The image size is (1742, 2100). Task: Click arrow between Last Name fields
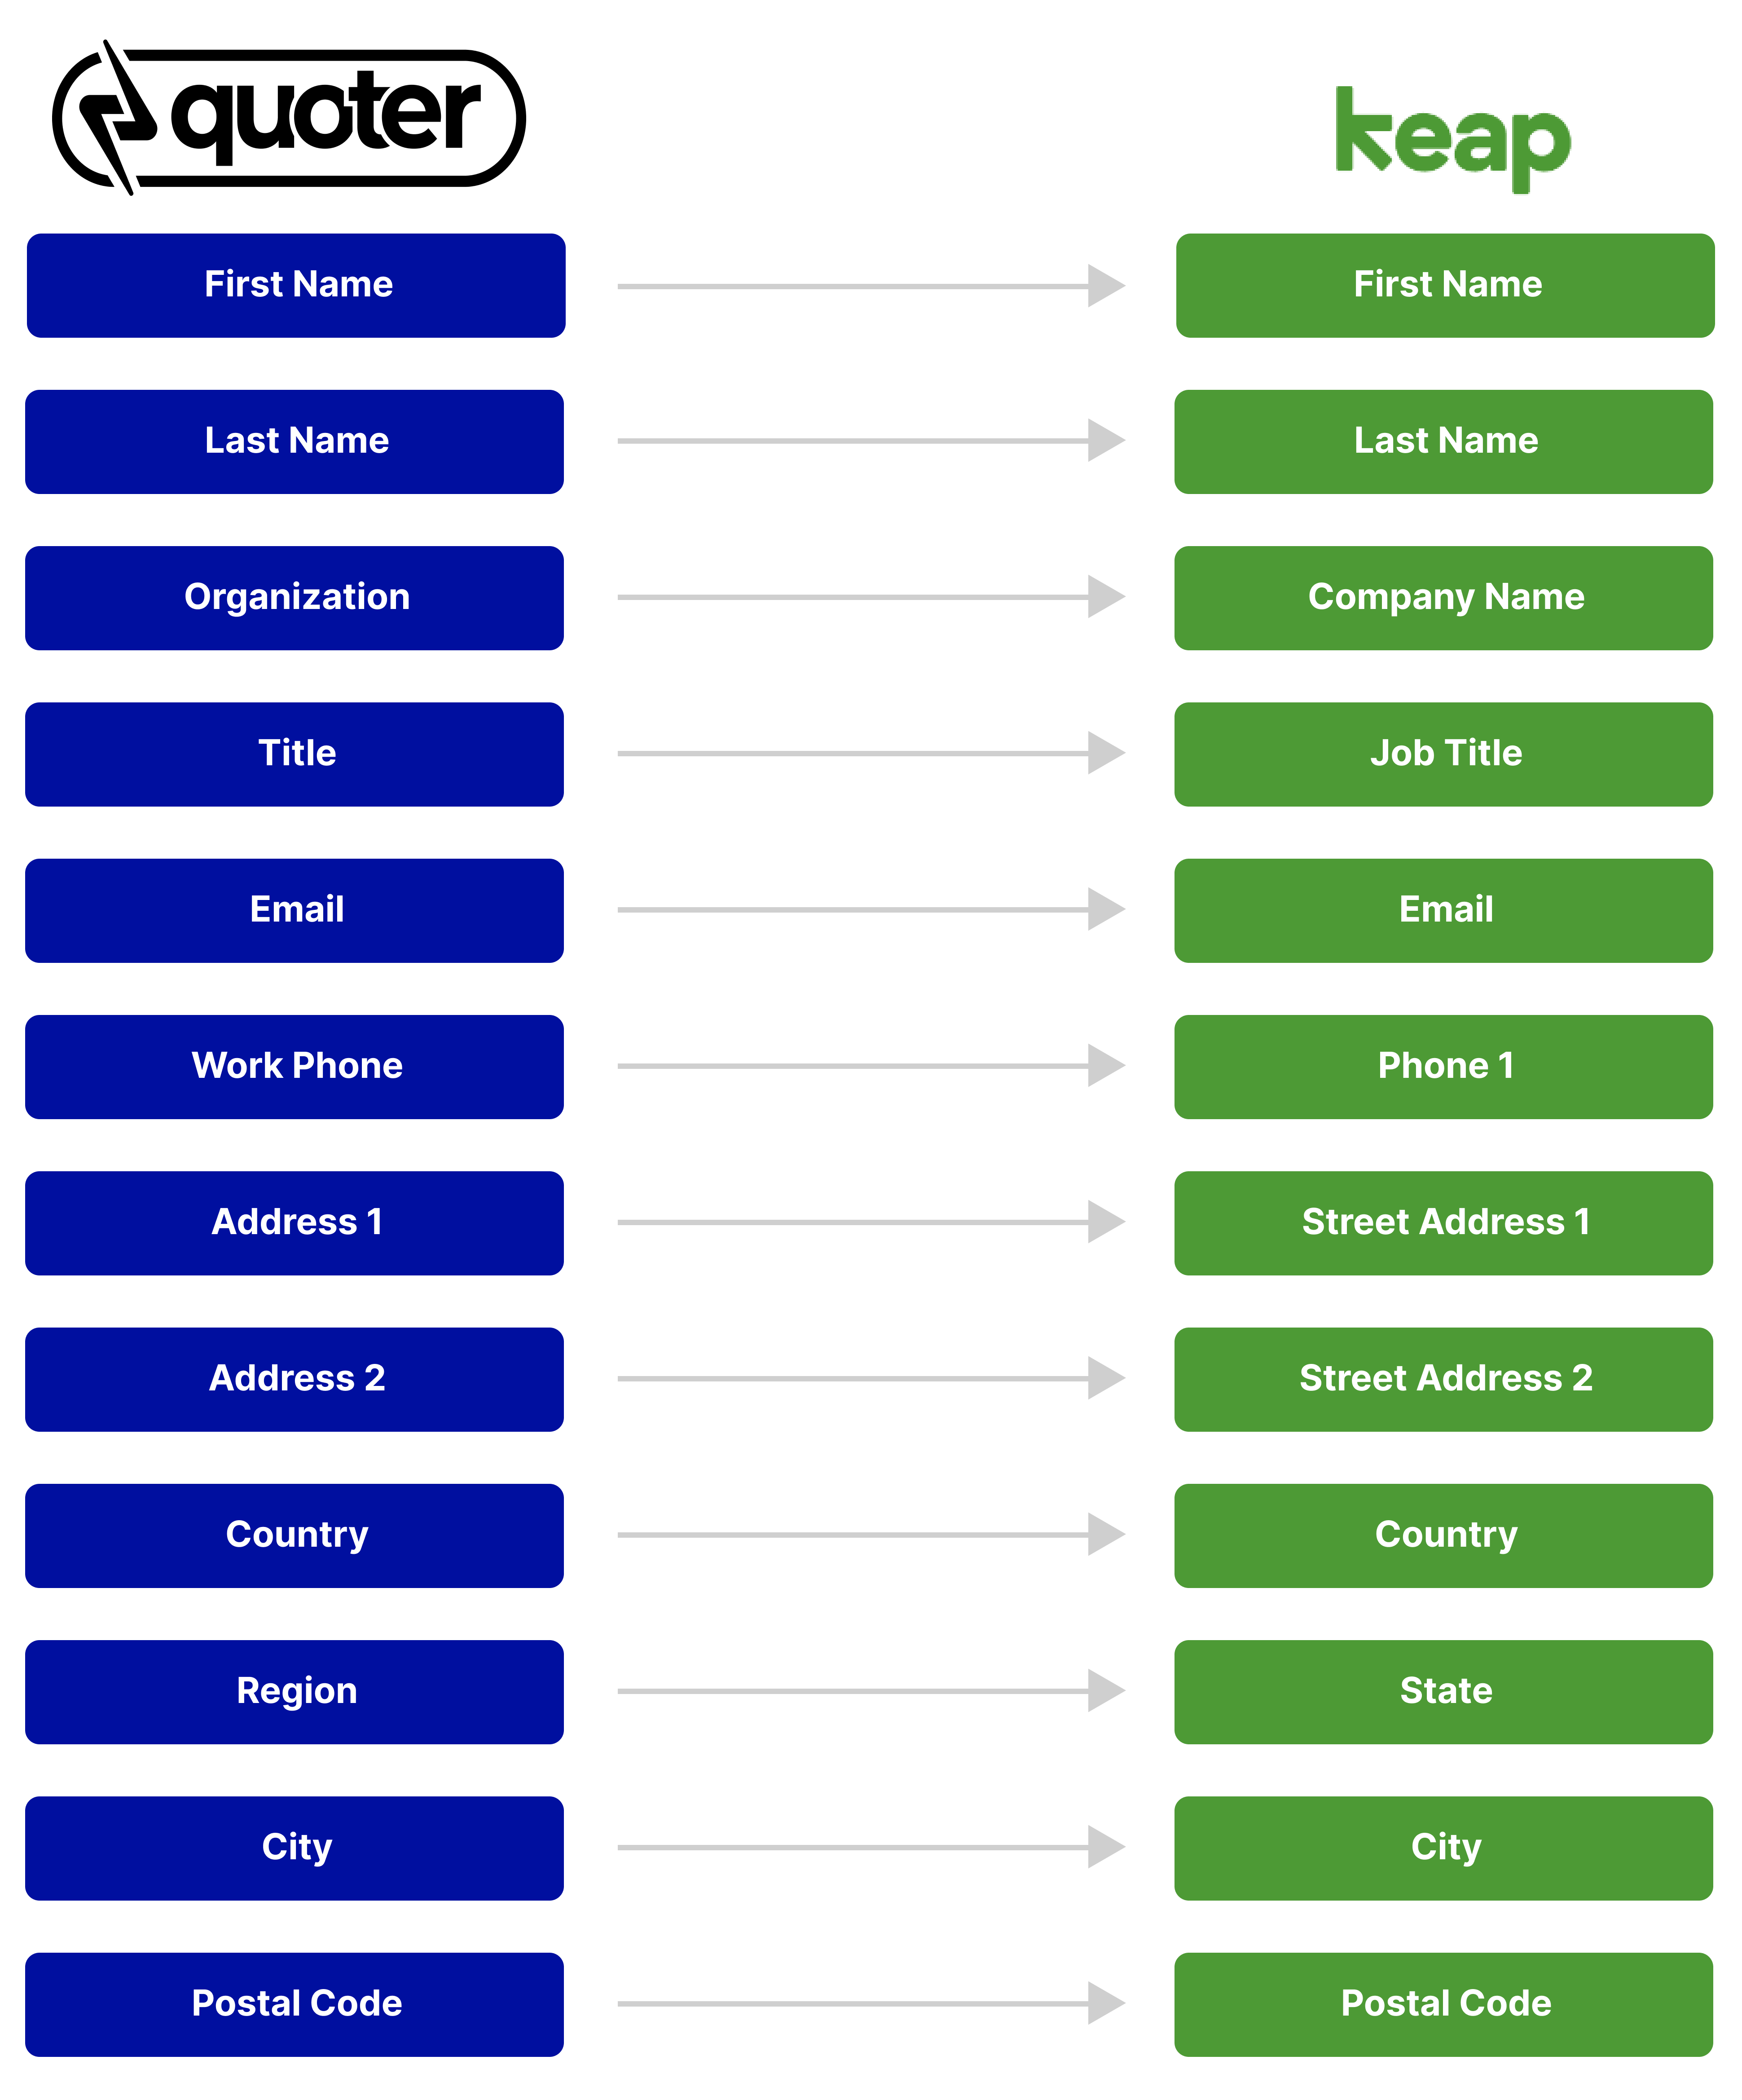871,441
